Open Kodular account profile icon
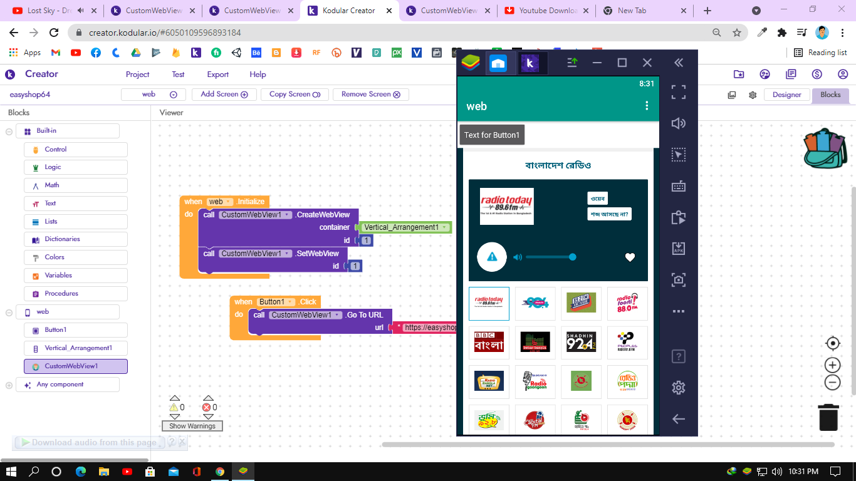This screenshot has height=481, width=856. [842, 74]
